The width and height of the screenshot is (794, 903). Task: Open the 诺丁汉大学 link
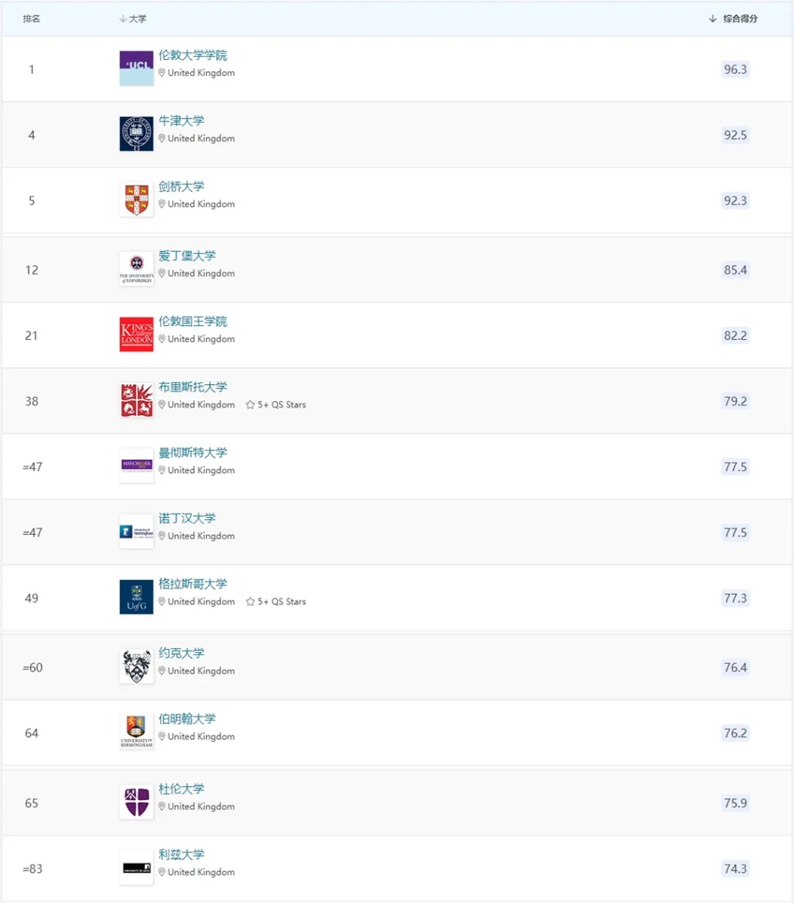click(187, 518)
